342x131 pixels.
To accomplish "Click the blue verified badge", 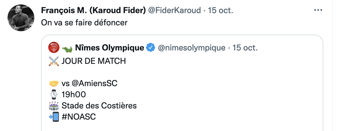I will tap(151, 48).
